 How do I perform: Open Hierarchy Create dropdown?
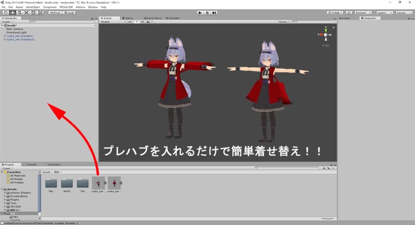tap(7, 22)
